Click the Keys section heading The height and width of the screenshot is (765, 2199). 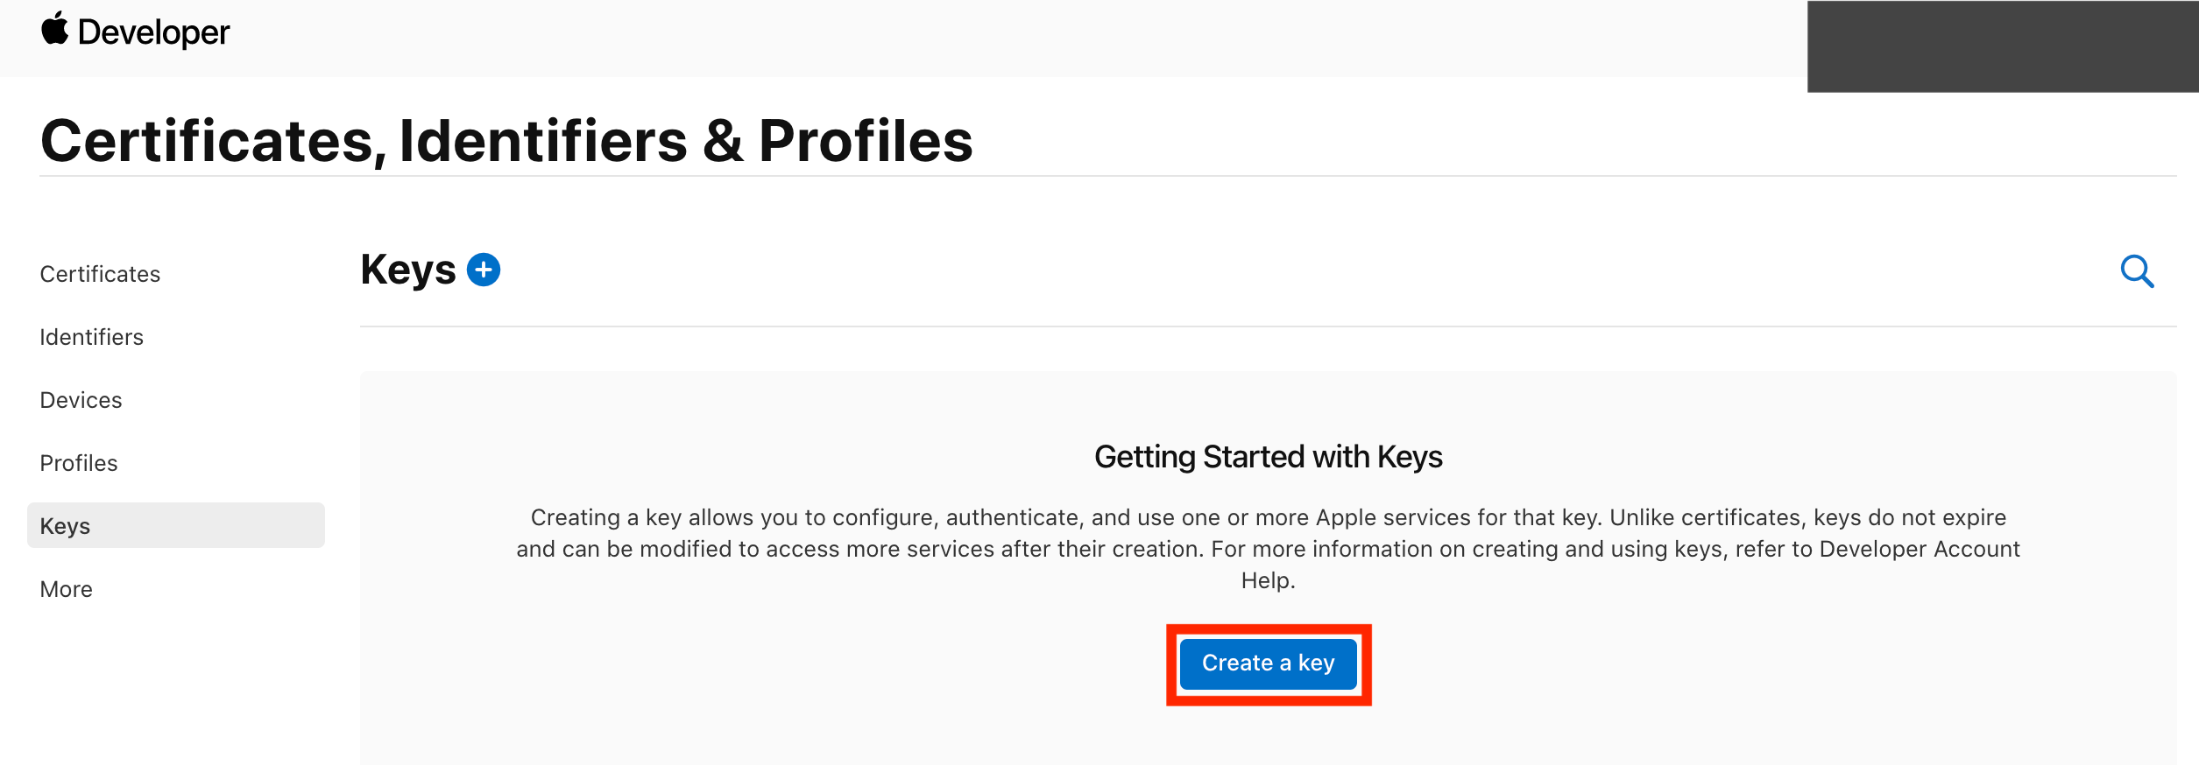point(407,270)
